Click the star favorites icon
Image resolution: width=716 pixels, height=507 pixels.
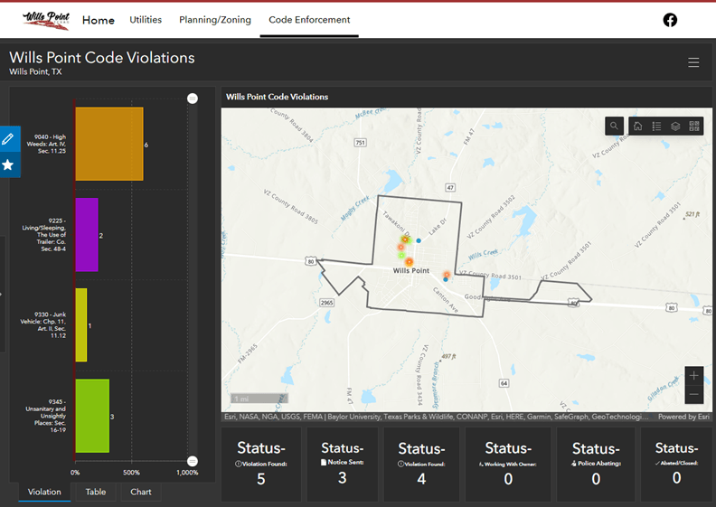point(8,164)
